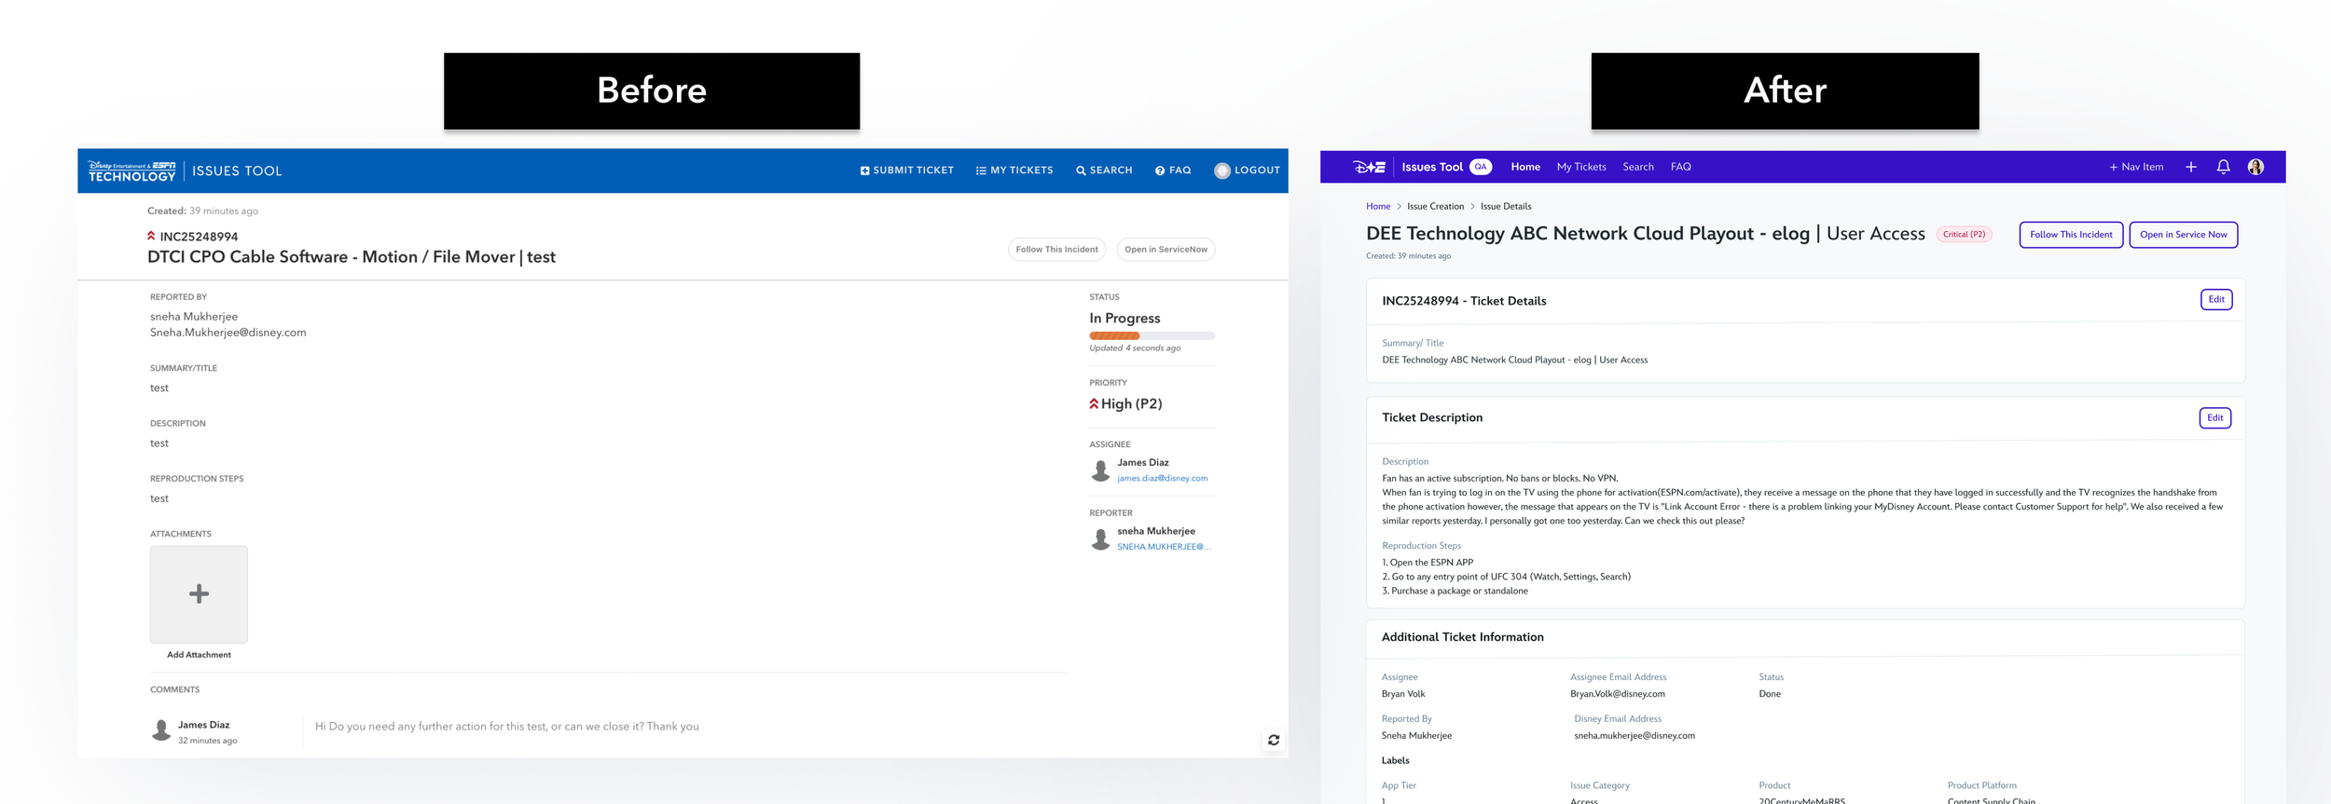Select My Tickets in After header
This screenshot has width=2331, height=804.
pyautogui.click(x=1581, y=167)
